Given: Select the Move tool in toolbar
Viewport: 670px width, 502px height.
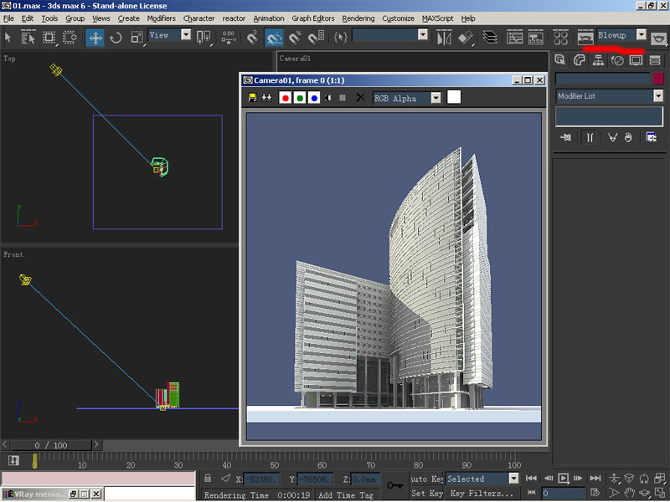Looking at the screenshot, I should pyautogui.click(x=95, y=38).
